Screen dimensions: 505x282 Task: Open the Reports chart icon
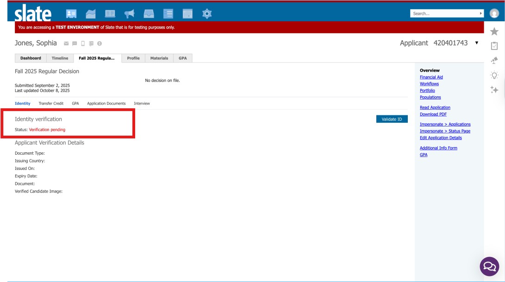tap(90, 13)
